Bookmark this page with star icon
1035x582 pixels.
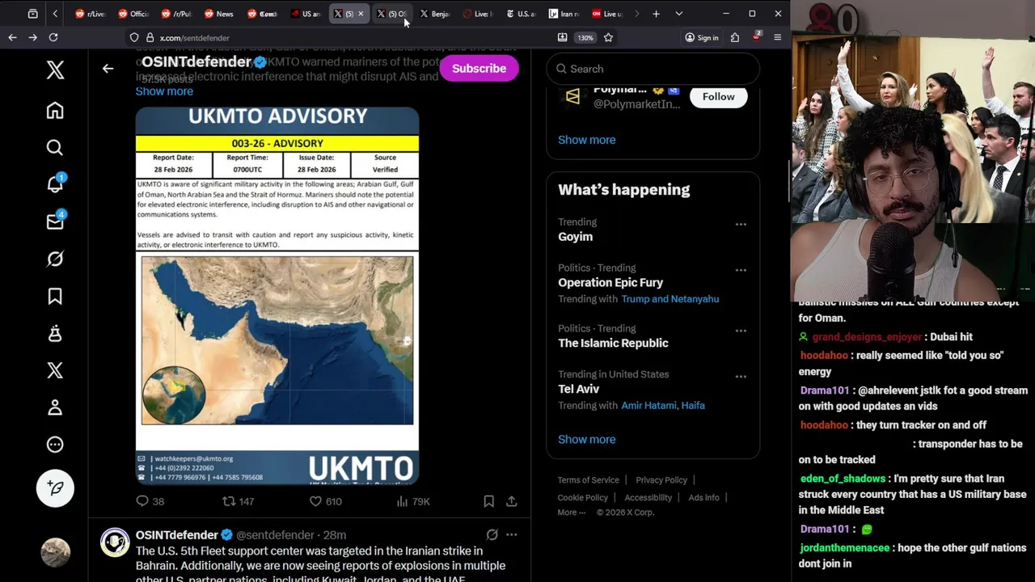point(608,37)
